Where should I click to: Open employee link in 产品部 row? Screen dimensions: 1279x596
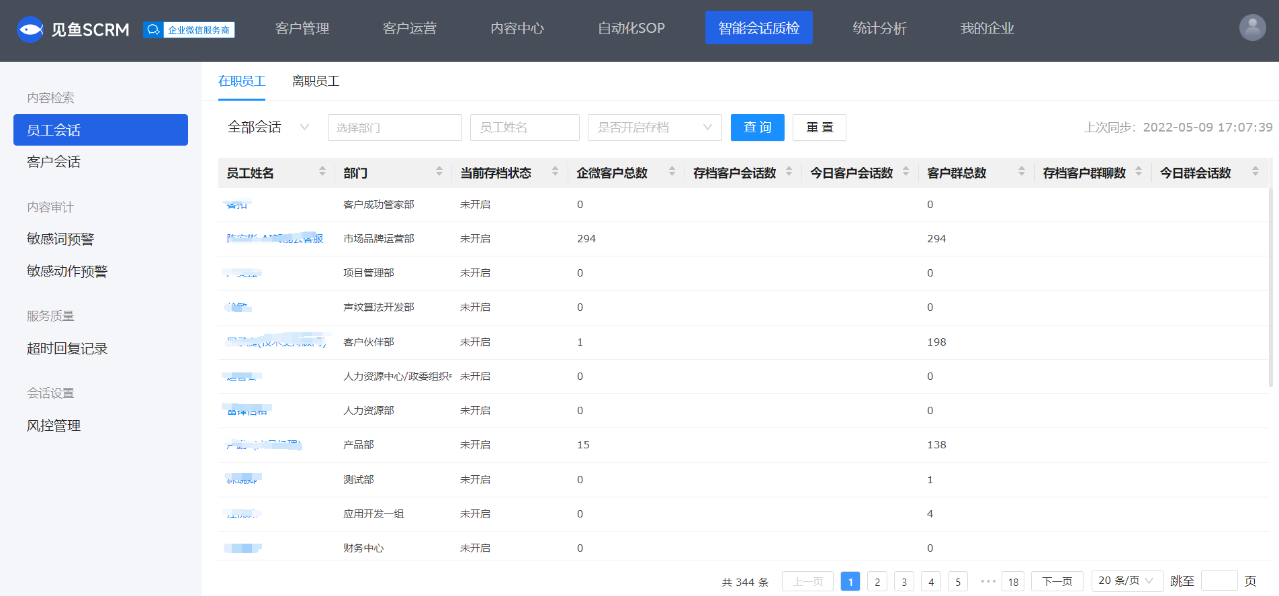pos(264,444)
